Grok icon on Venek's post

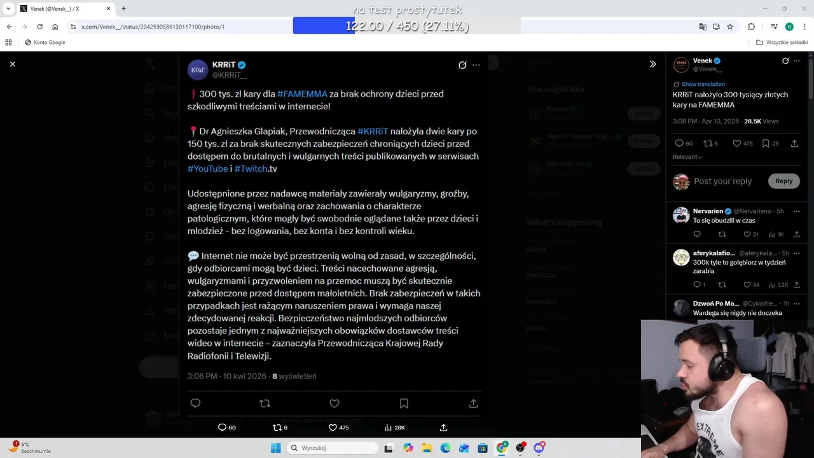click(x=785, y=61)
